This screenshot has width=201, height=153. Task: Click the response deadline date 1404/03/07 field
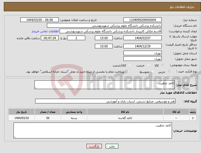point(142,38)
